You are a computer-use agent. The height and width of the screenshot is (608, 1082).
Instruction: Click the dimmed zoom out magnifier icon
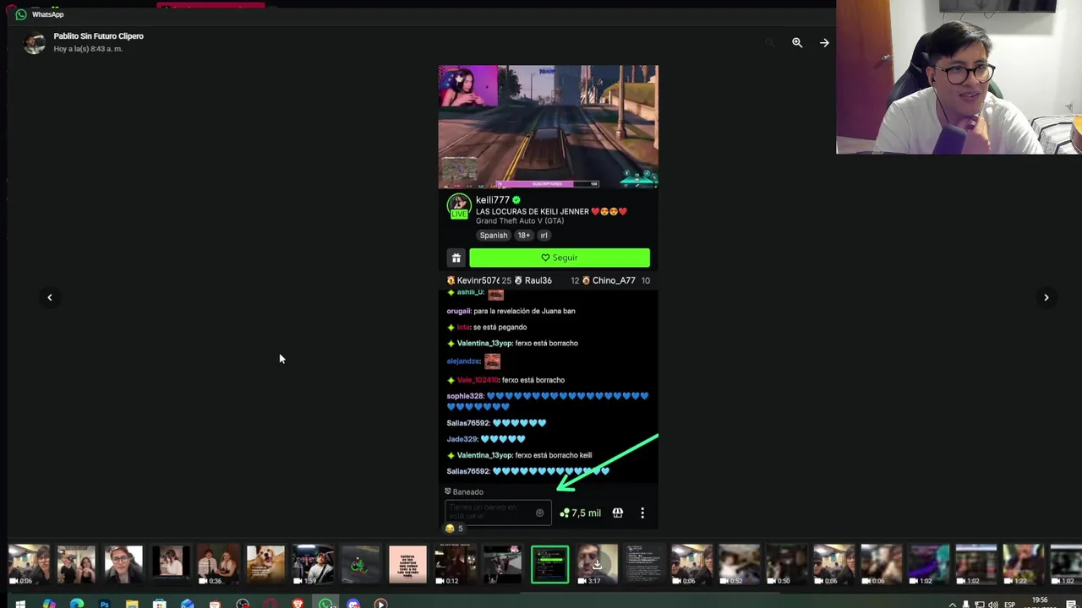(769, 42)
